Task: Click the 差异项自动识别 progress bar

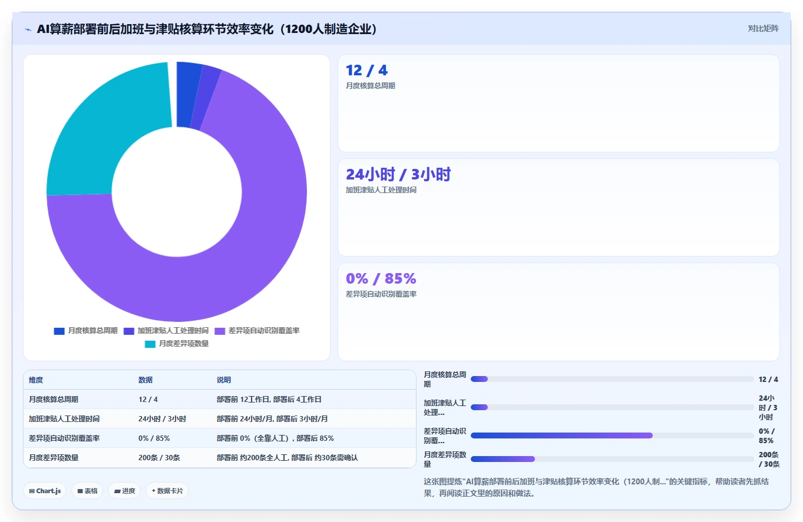Action: pos(612,435)
